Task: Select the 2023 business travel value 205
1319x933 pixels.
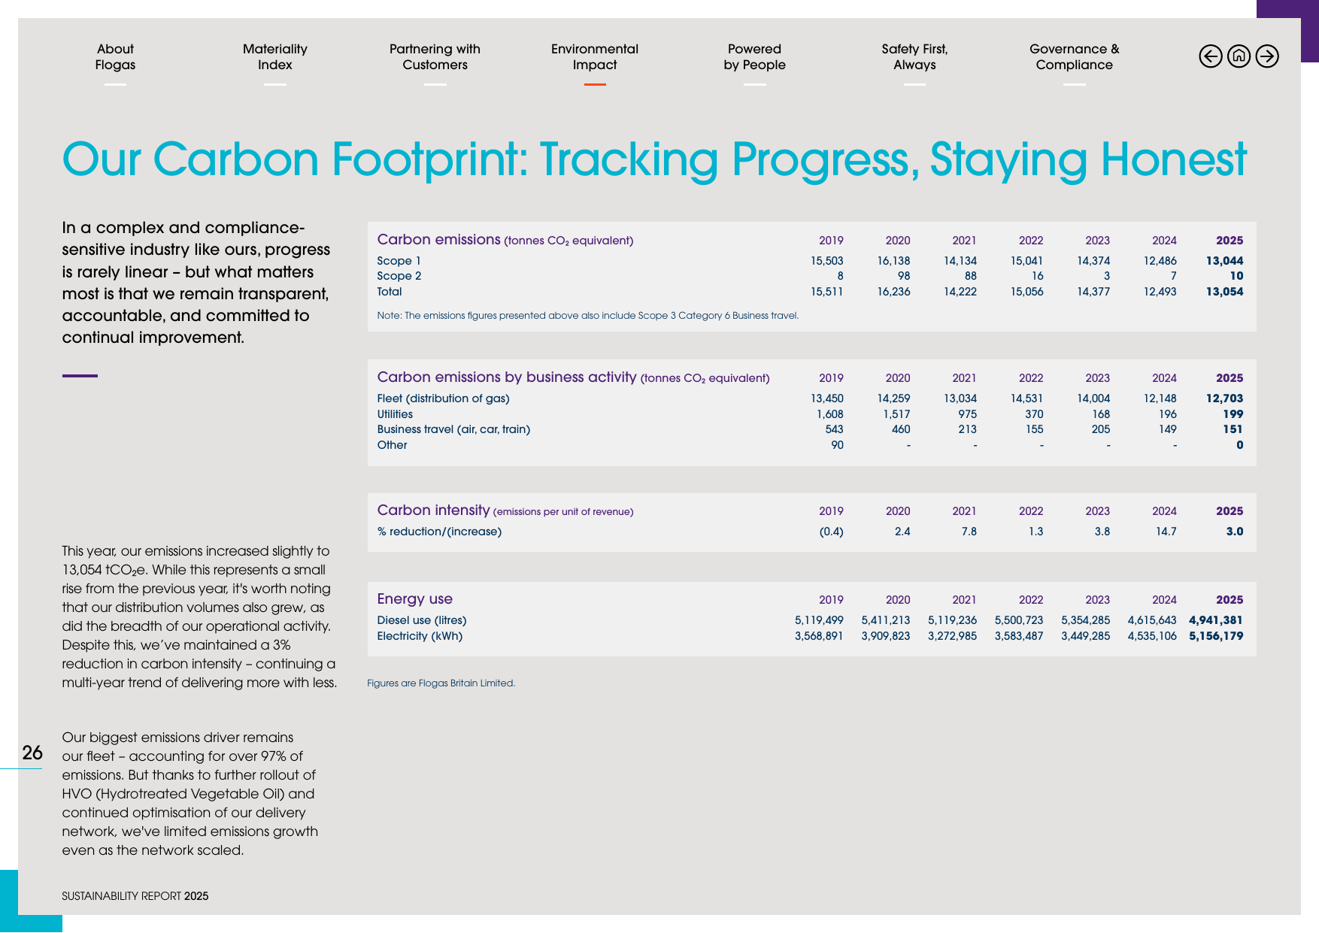Action: (x=1100, y=429)
